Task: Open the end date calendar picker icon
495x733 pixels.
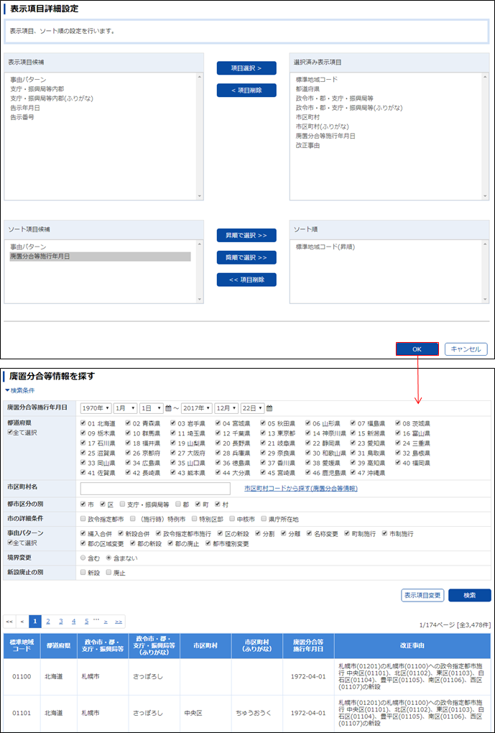Action: pos(269,408)
